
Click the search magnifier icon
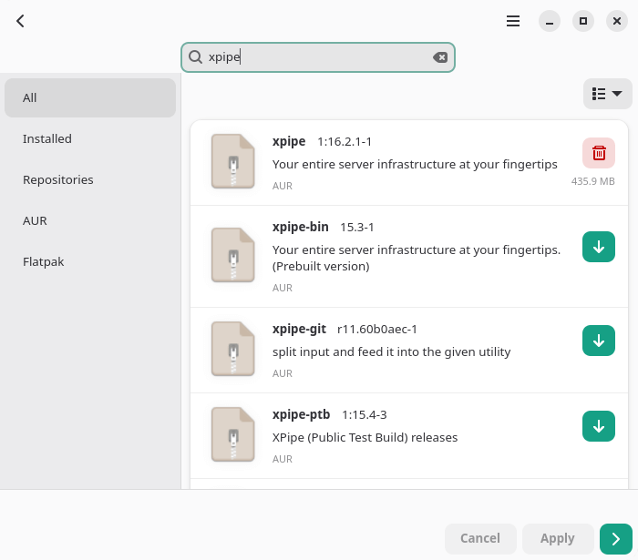[195, 57]
